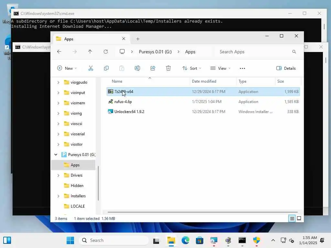Toggle the Details pane button
This screenshot has width=331, height=248.
286,68
